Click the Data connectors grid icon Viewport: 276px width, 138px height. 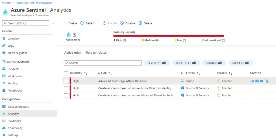[4, 107]
